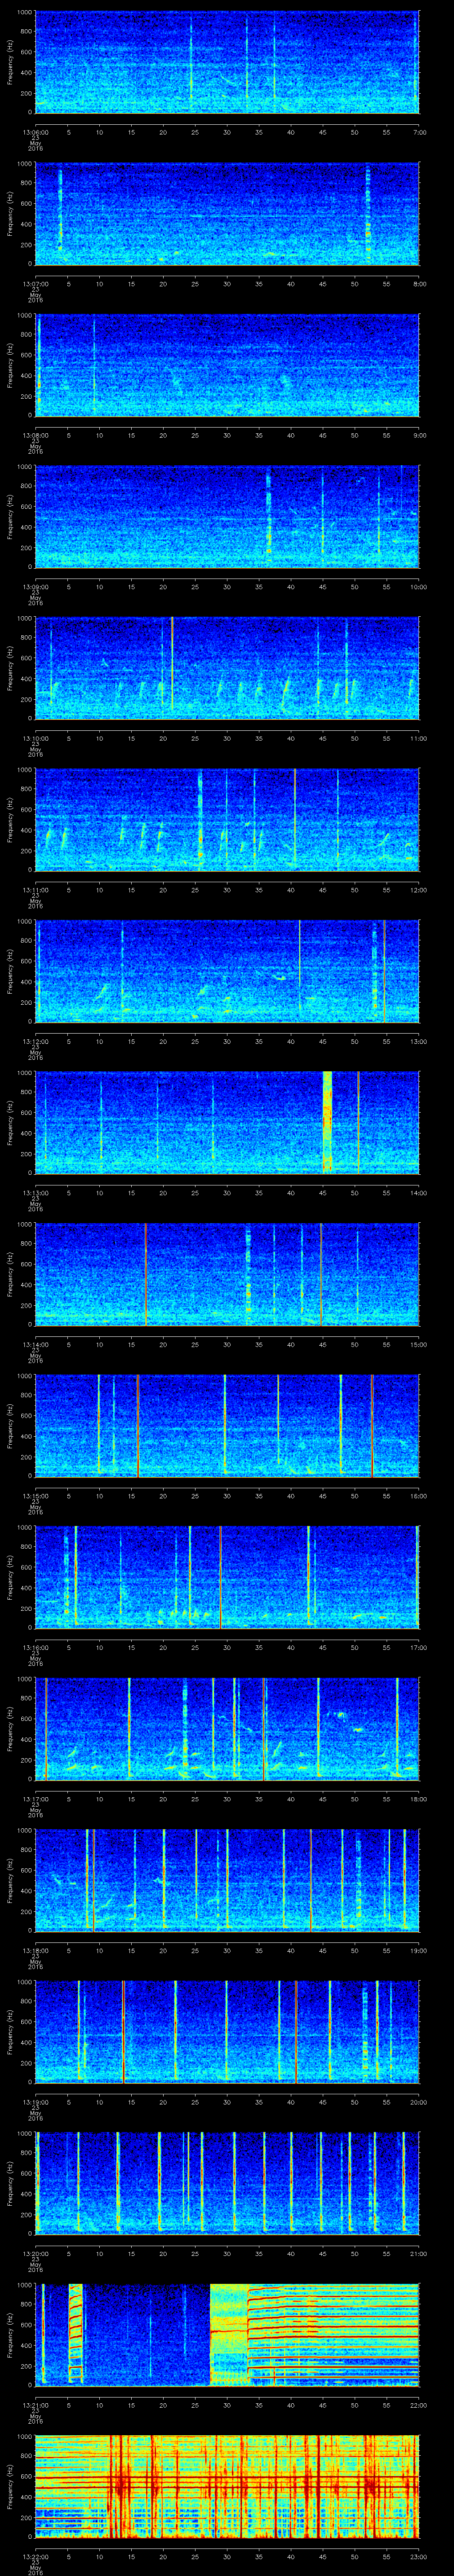Click the wide yellow burst in 13:13 panel

[327, 1122]
